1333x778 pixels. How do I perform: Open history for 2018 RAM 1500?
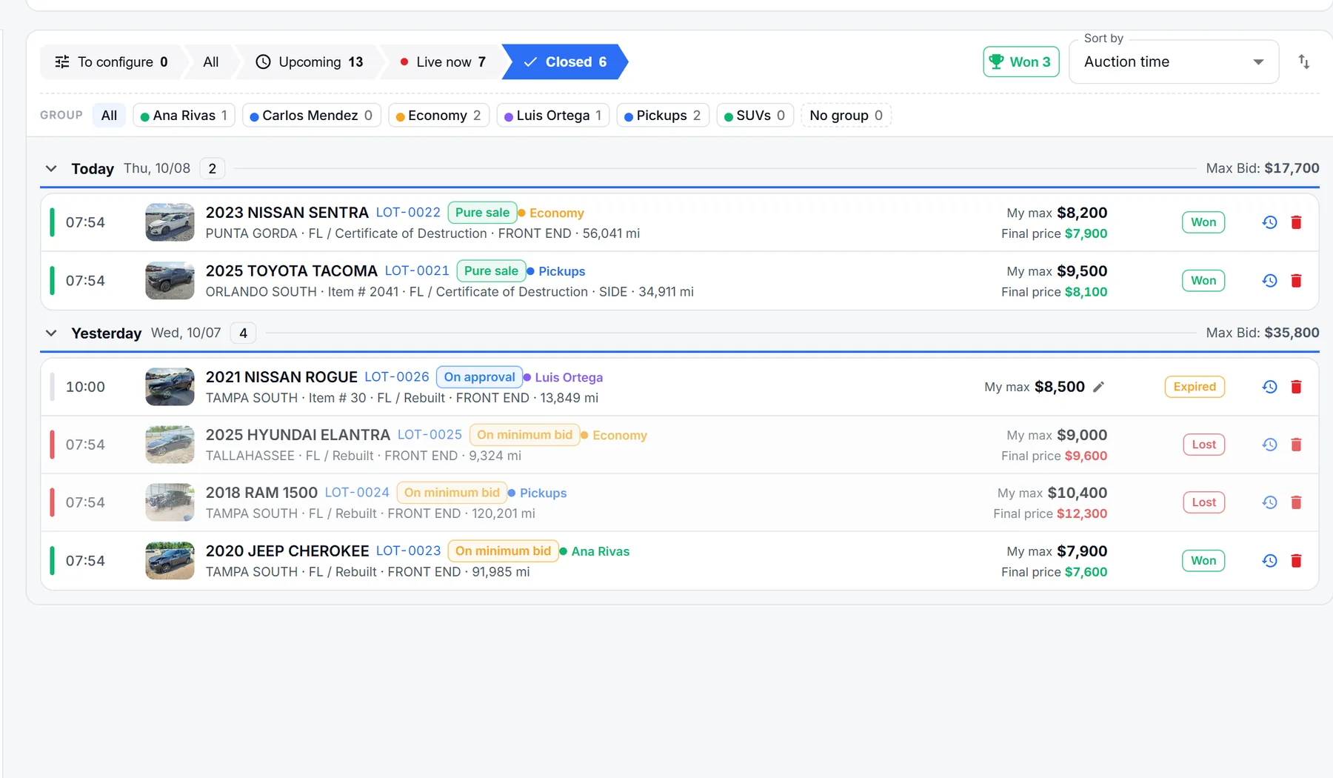1269,502
